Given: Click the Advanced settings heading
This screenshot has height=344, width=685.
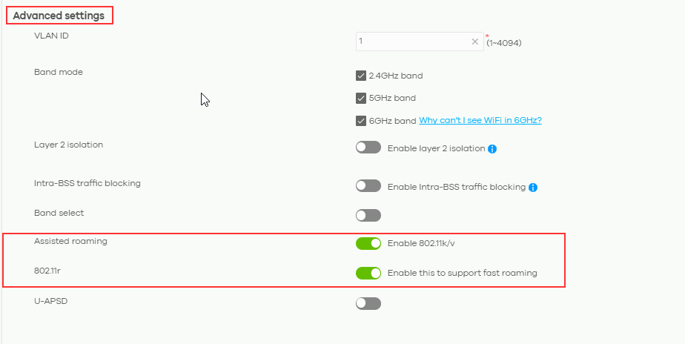Looking at the screenshot, I should click(x=59, y=15).
